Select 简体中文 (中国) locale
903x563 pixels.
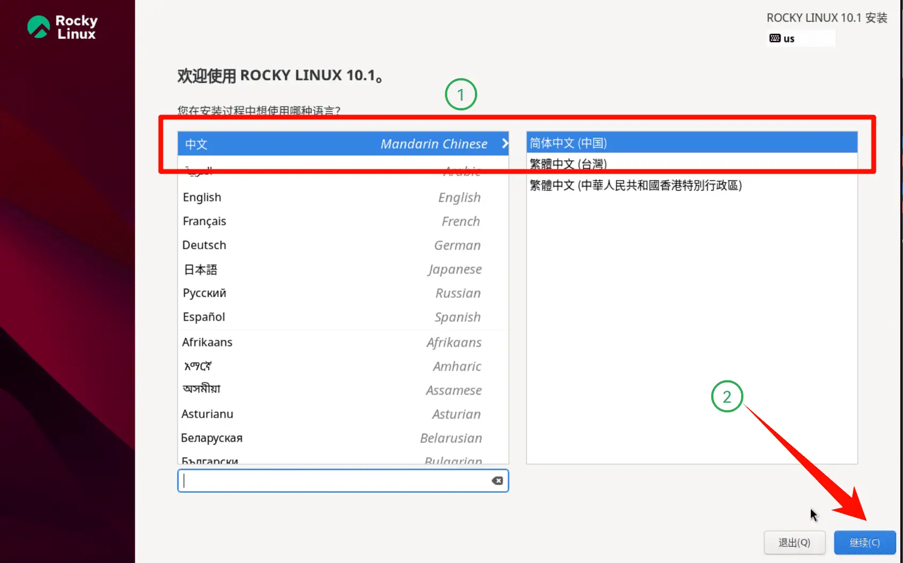point(692,143)
